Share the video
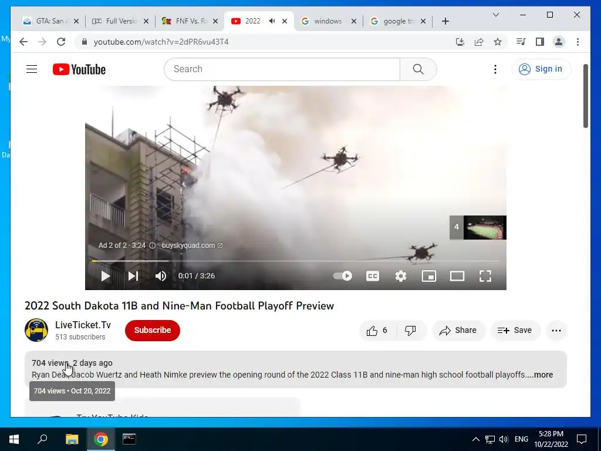 (x=458, y=331)
